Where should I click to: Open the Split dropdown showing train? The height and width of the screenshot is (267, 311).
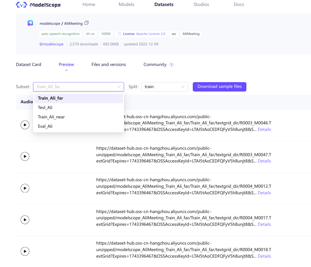[164, 87]
